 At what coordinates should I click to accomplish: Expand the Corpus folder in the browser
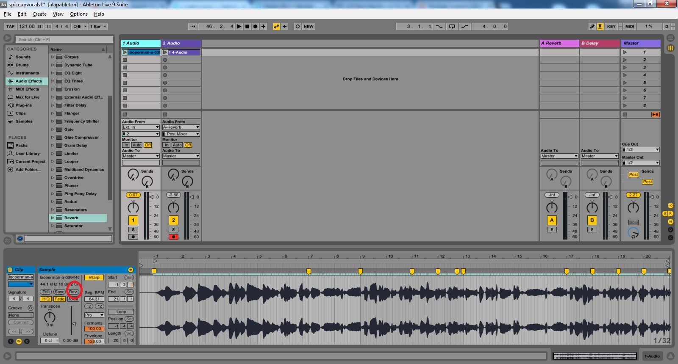[x=53, y=57]
